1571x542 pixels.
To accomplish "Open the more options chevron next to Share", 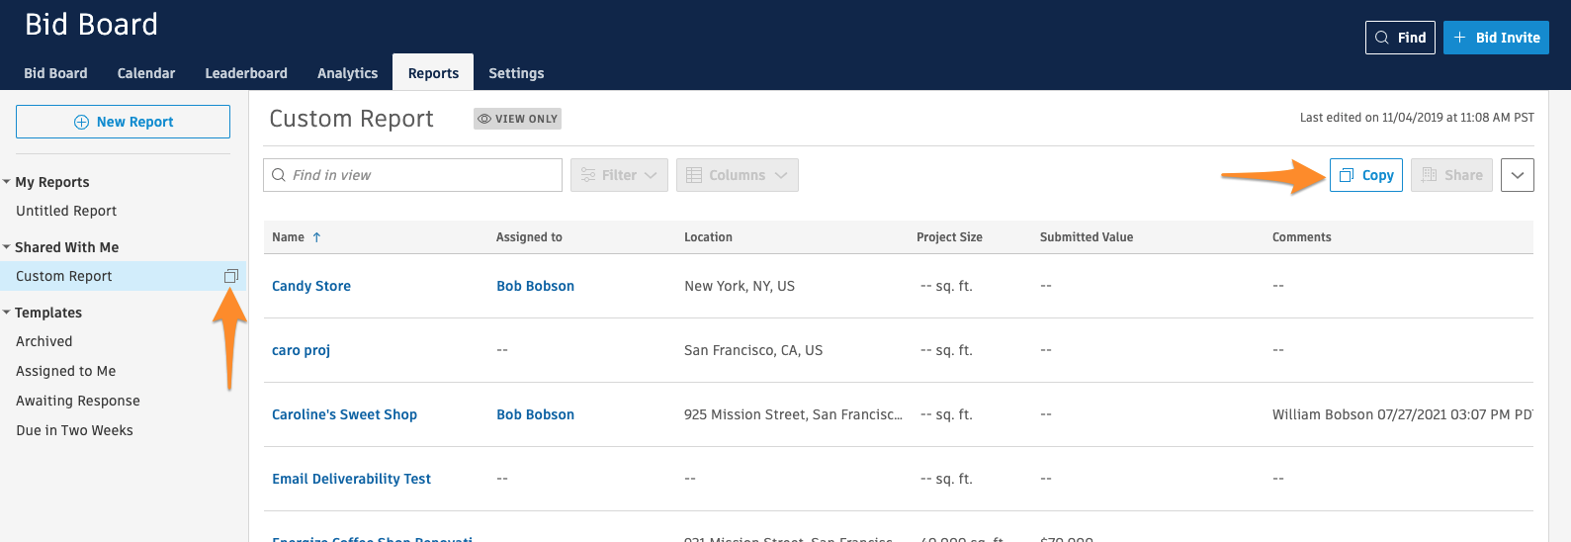I will point(1517,175).
